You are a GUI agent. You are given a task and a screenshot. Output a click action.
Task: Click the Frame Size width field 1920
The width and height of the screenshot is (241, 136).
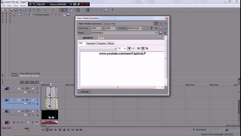(96, 28)
